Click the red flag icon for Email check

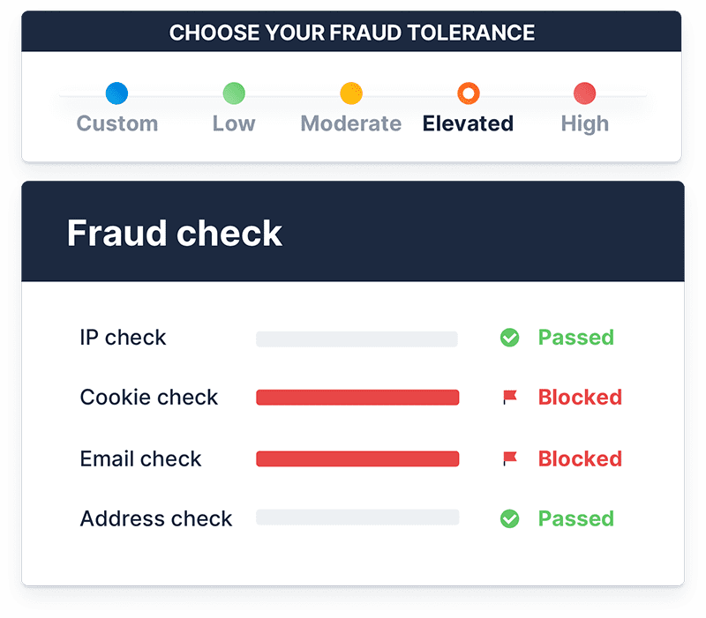coord(510,458)
